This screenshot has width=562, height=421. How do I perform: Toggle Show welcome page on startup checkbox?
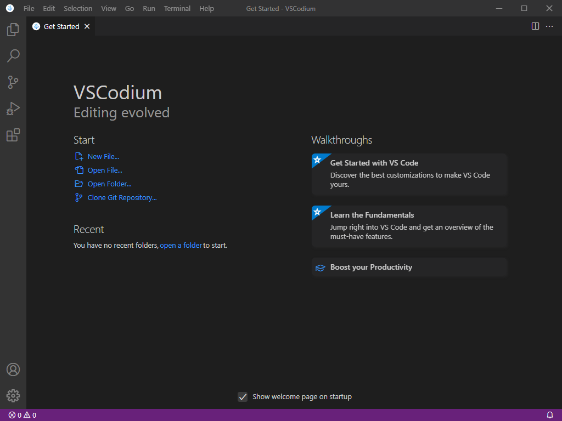coord(243,397)
